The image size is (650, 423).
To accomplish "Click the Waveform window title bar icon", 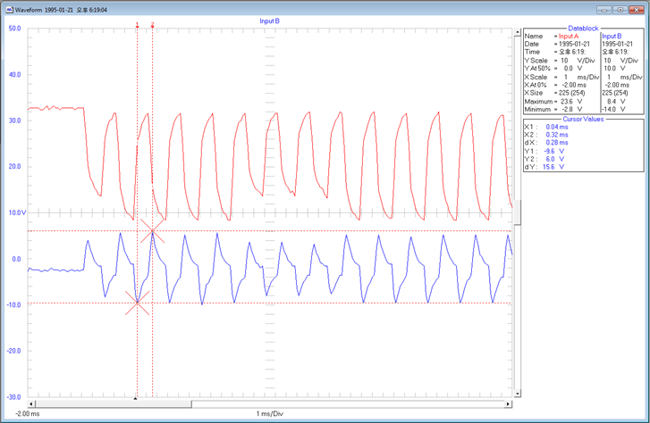I will pos(8,9).
